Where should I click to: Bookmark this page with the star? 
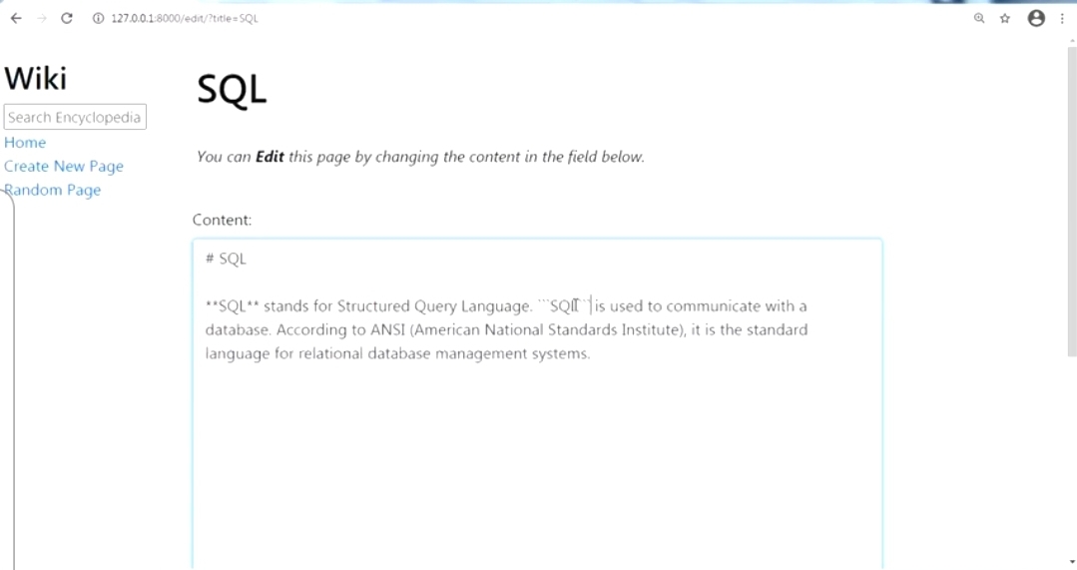point(1005,18)
